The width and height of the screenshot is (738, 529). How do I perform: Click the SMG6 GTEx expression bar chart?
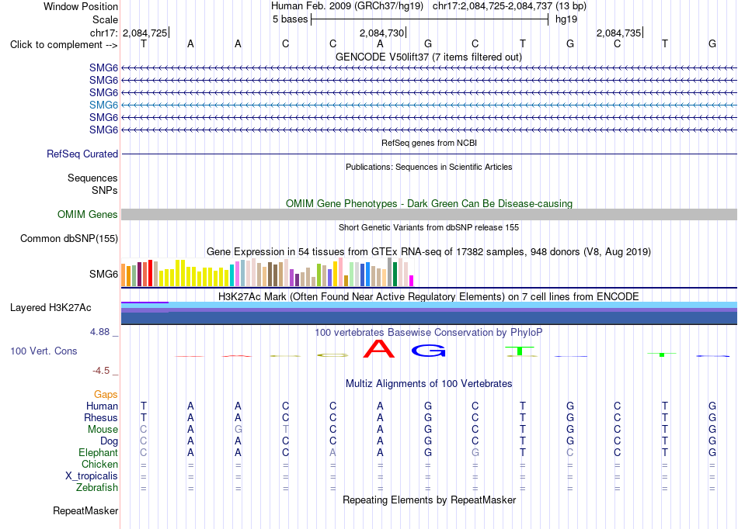[x=267, y=272]
